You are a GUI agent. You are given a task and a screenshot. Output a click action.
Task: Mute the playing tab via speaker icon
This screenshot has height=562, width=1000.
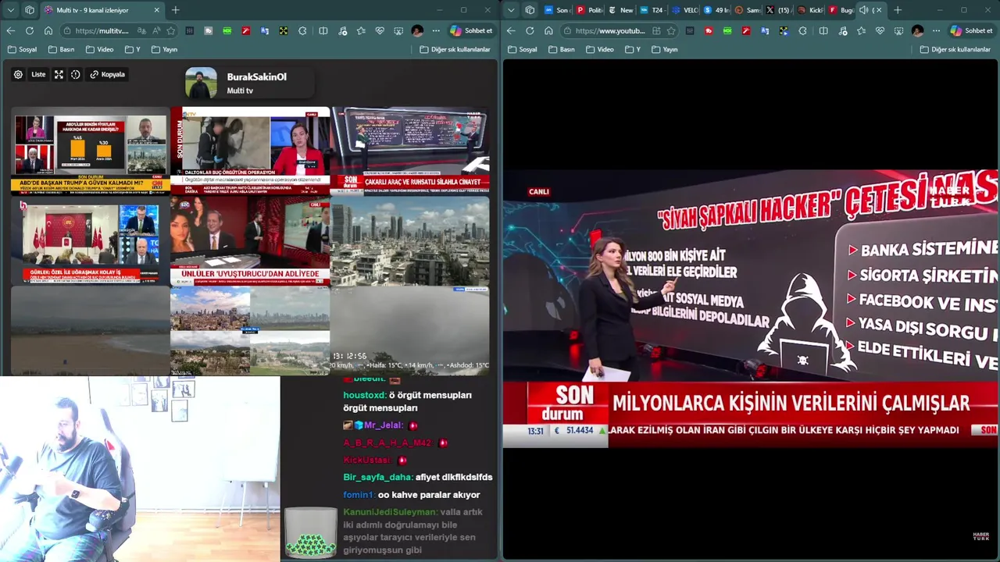pyautogui.click(x=863, y=10)
